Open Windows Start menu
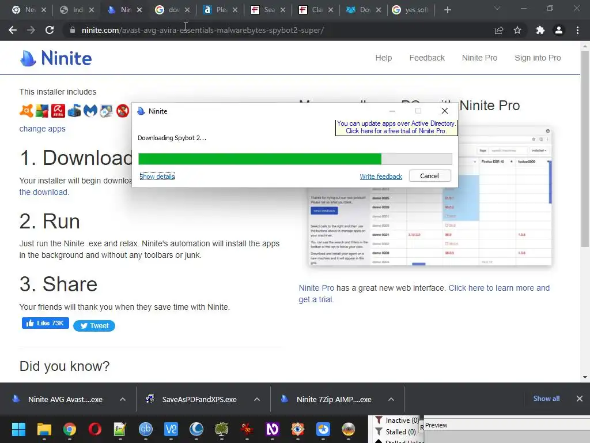The width and height of the screenshot is (590, 443). click(x=18, y=429)
